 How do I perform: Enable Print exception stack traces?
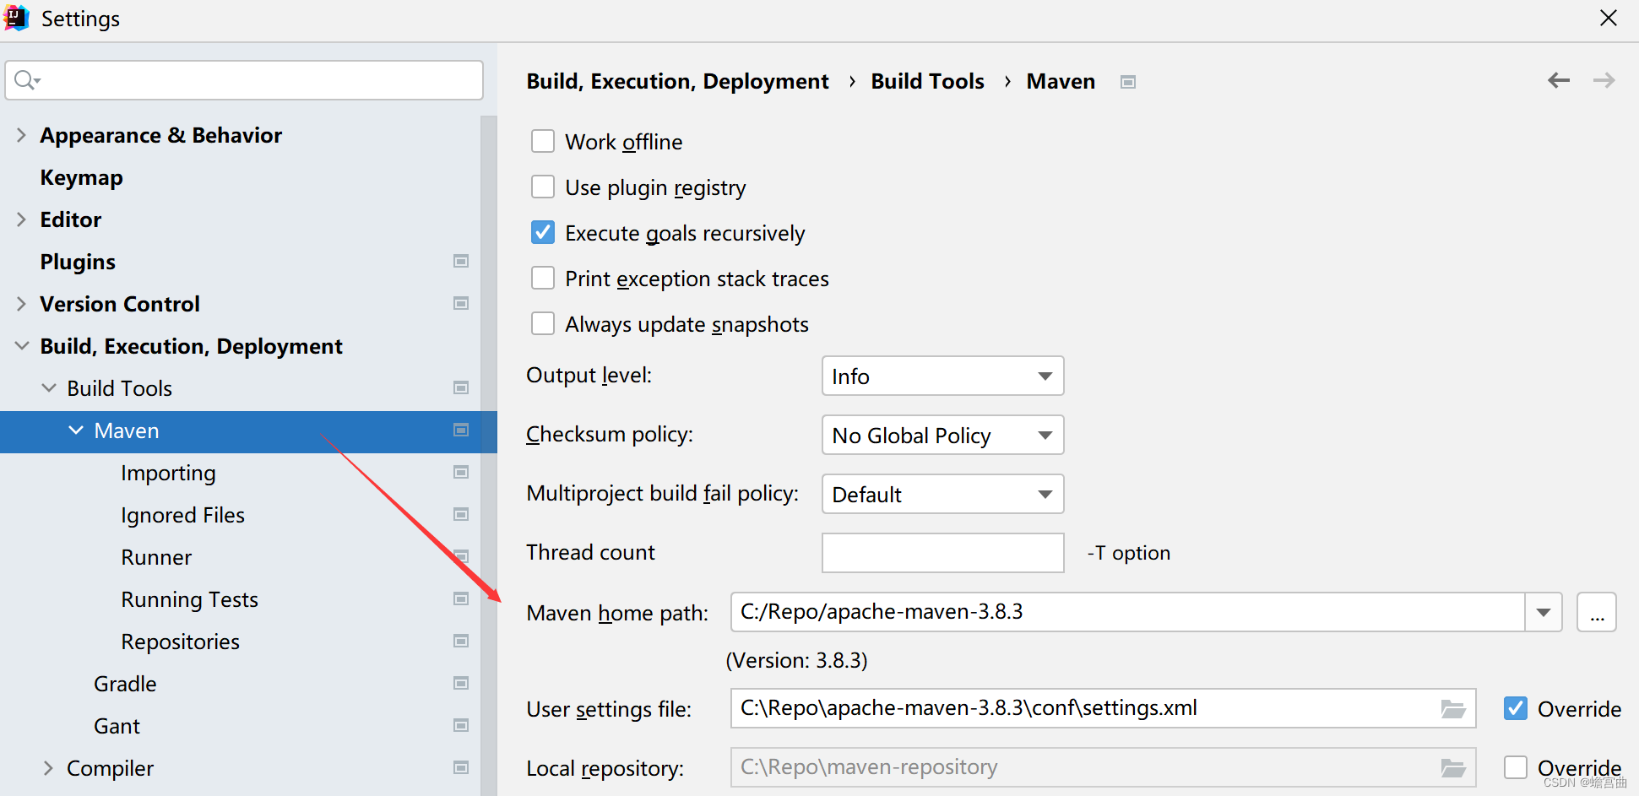543,278
